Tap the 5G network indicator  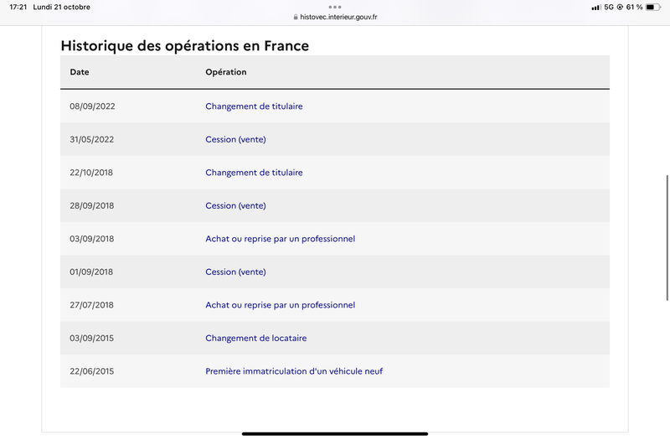(x=609, y=7)
